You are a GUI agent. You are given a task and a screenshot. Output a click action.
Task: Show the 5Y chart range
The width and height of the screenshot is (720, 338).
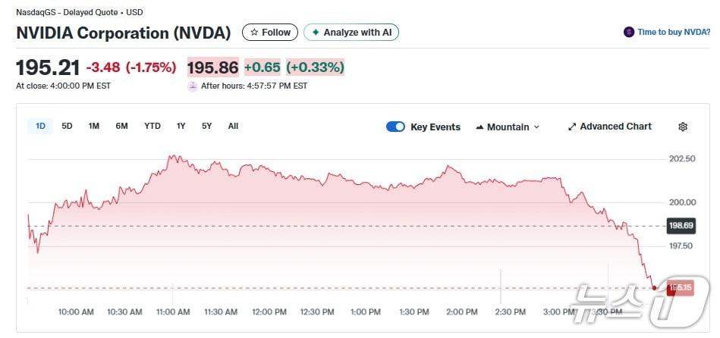click(x=206, y=126)
